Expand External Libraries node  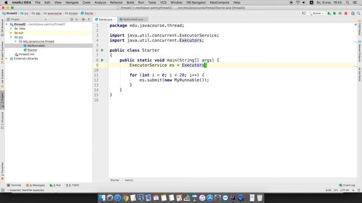point(7,59)
